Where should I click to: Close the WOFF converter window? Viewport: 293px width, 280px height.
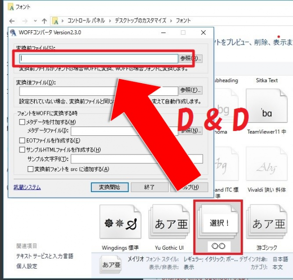(203, 33)
